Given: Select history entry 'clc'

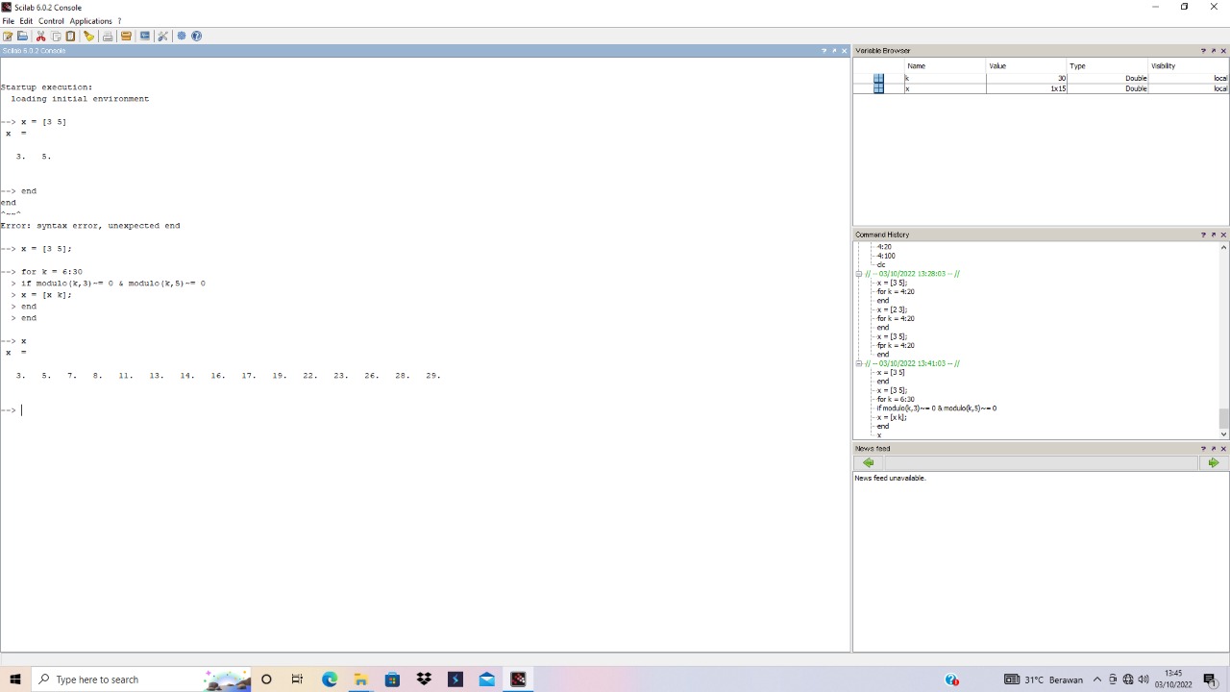Looking at the screenshot, I should coord(881,264).
